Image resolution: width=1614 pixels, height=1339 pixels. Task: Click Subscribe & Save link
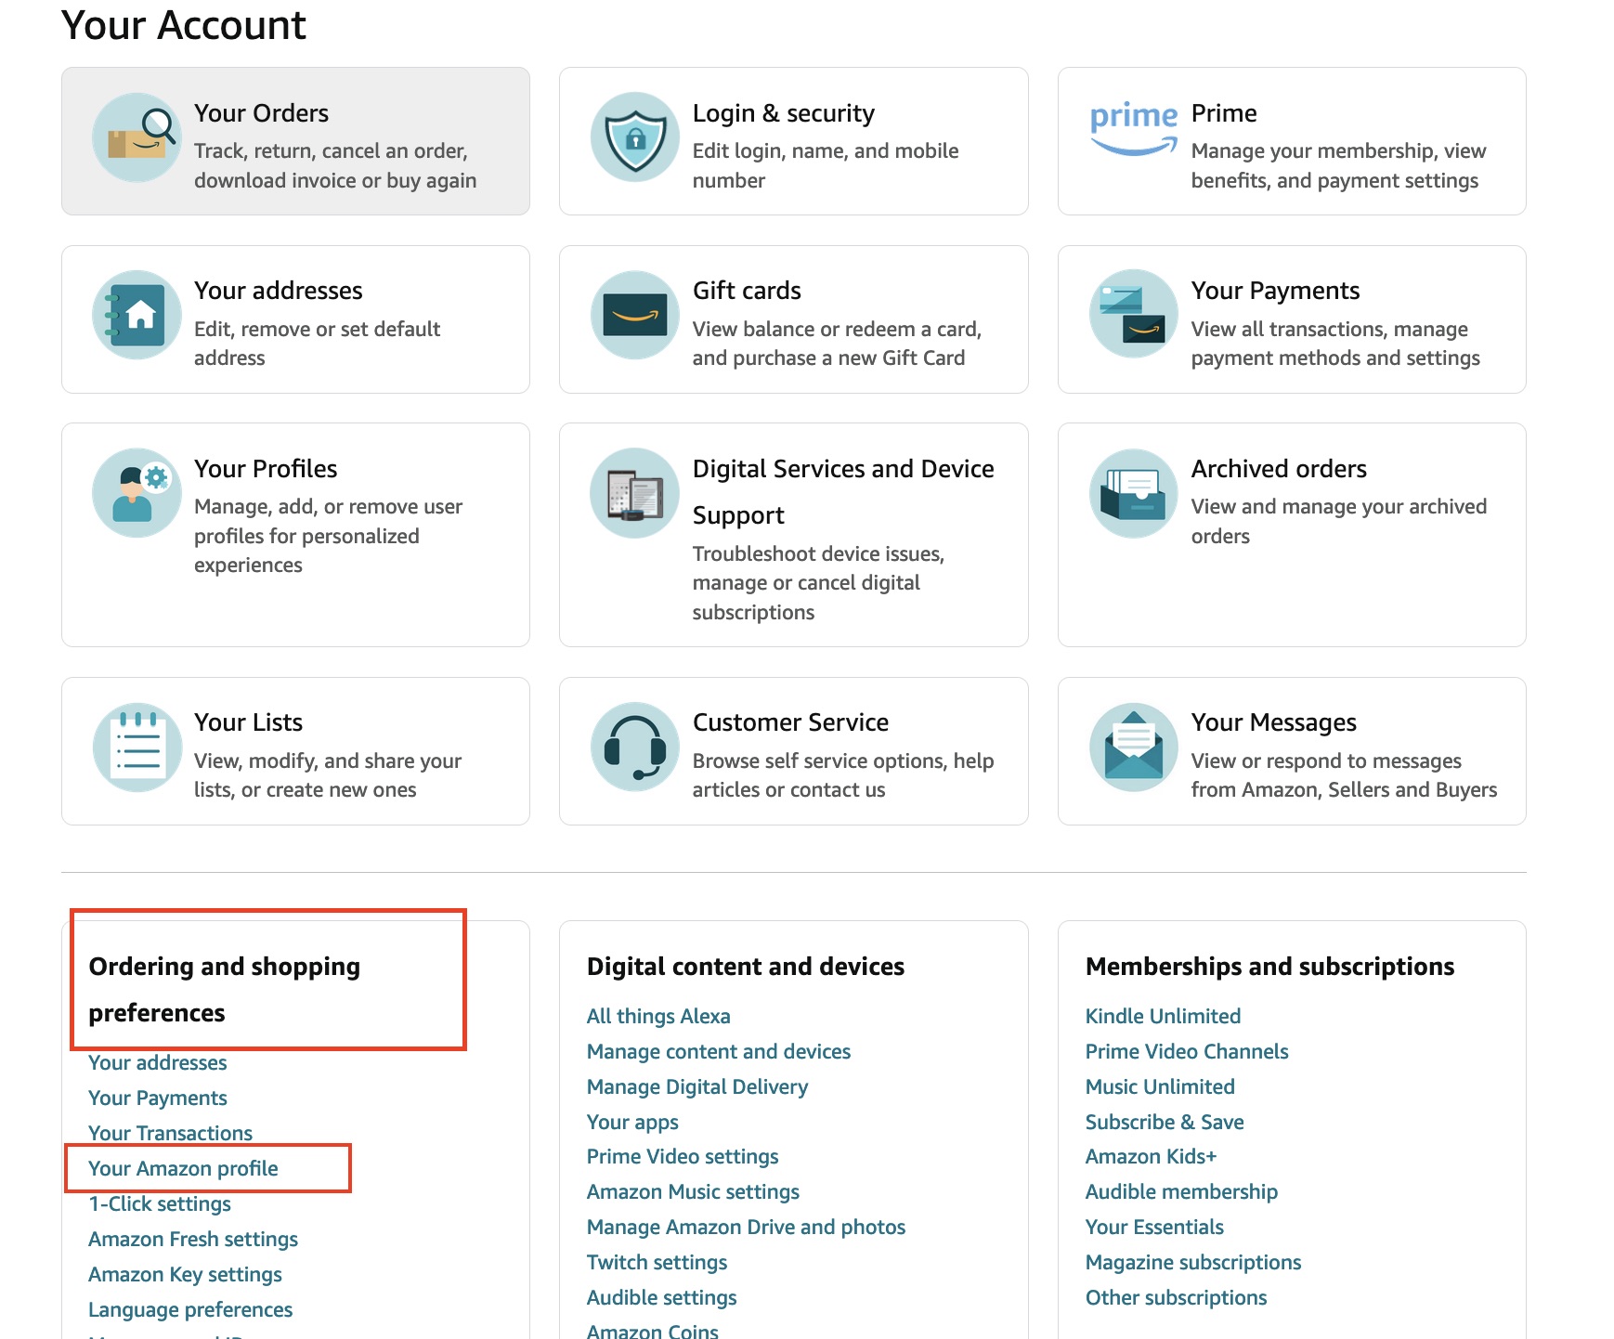tap(1164, 1122)
